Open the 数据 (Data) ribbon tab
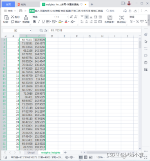Image resolution: width=150 pixels, height=161 pixels. 58,11
